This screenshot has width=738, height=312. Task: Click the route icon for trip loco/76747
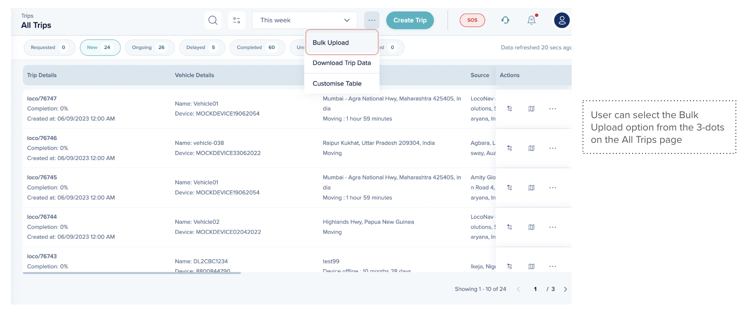click(x=509, y=109)
